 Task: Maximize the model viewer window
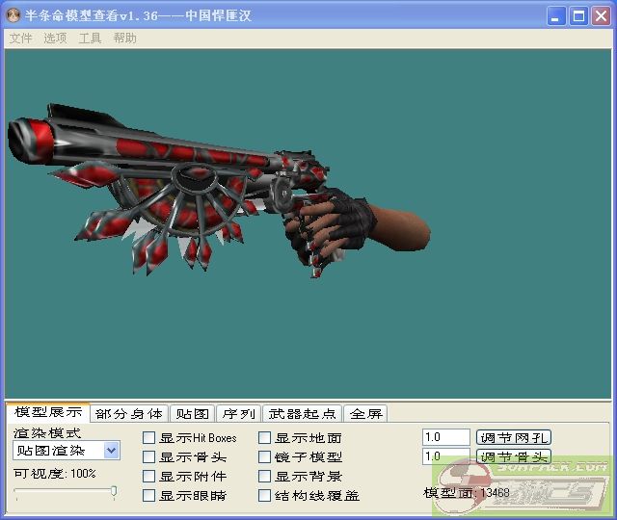click(x=578, y=16)
